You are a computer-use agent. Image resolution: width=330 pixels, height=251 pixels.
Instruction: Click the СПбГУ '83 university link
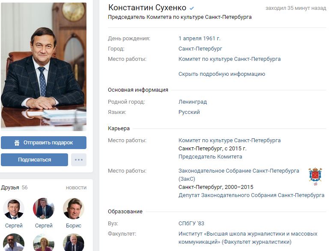point(191,223)
